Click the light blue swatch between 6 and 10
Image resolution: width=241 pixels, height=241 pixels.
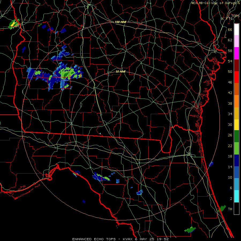pos(236,184)
